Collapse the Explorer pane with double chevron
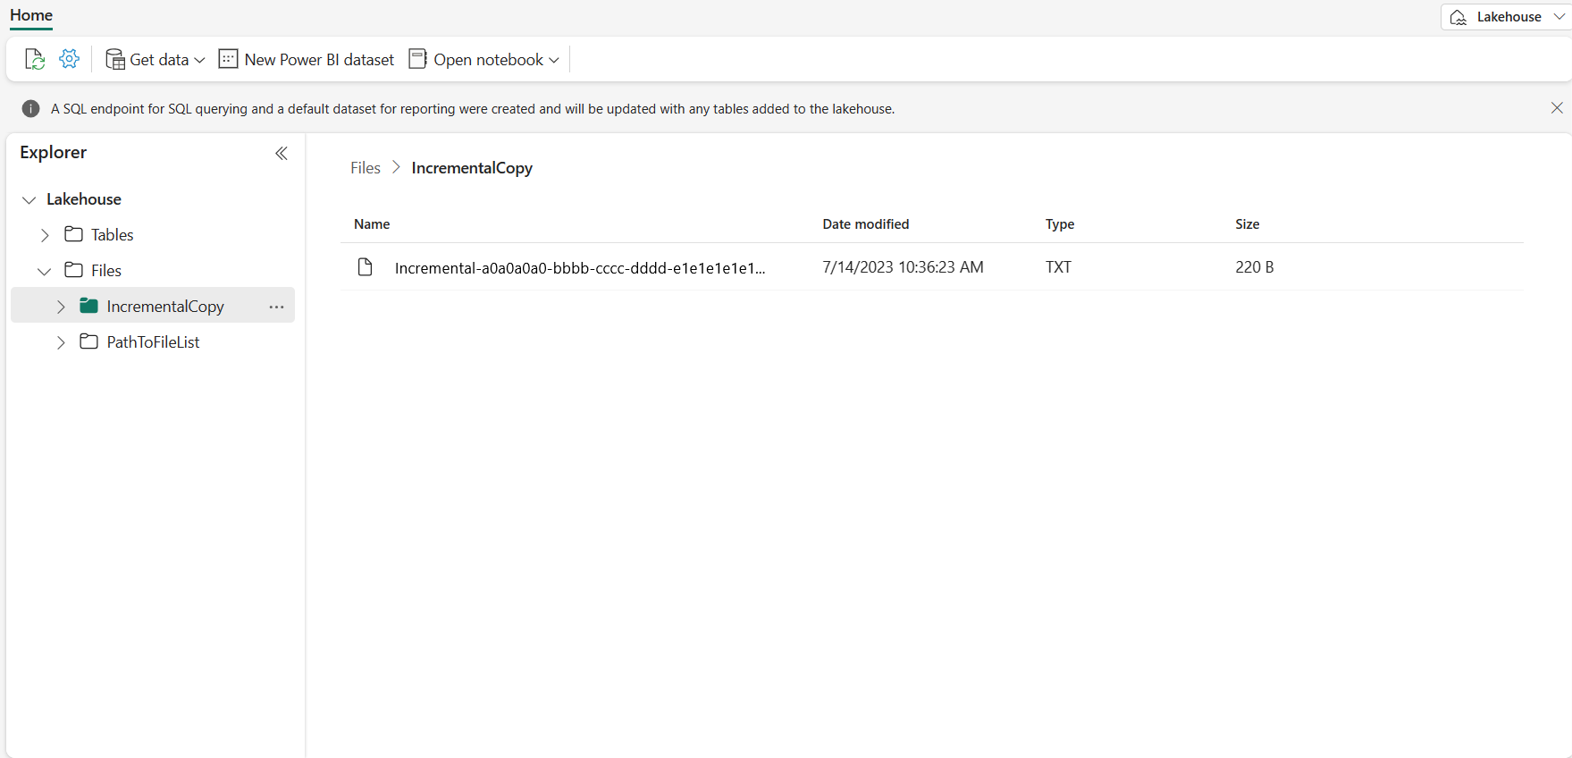This screenshot has height=758, width=1572. click(x=282, y=153)
